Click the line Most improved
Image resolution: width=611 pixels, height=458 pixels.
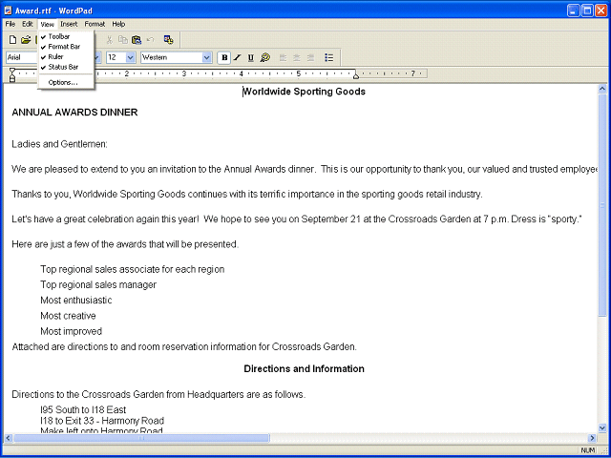[x=71, y=331]
